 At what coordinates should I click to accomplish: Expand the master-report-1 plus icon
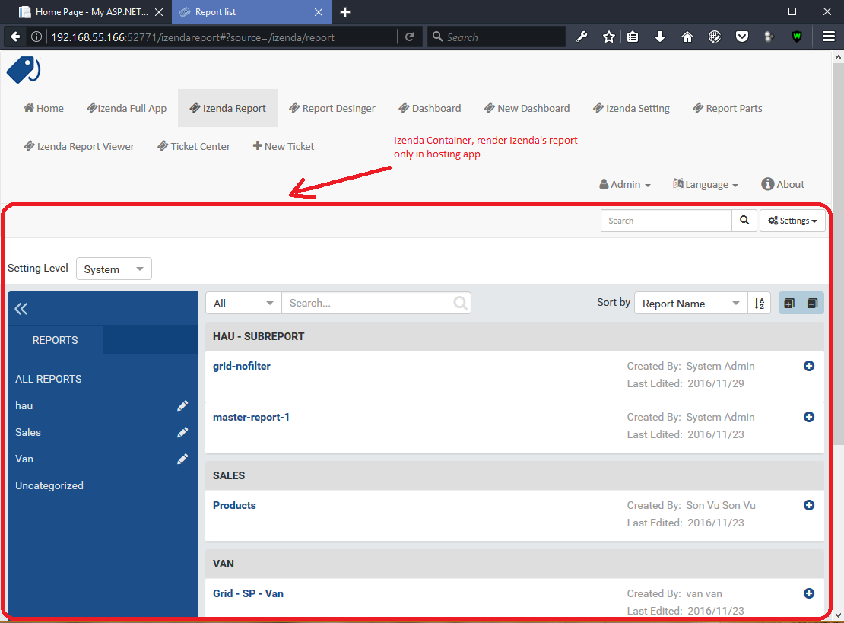coord(808,417)
